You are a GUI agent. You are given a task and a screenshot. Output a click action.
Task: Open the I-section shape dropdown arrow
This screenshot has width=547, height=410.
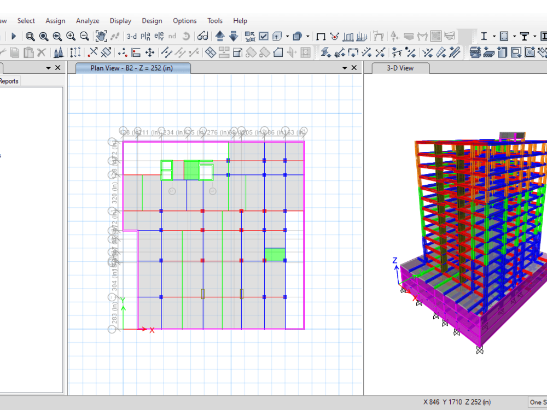494,37
